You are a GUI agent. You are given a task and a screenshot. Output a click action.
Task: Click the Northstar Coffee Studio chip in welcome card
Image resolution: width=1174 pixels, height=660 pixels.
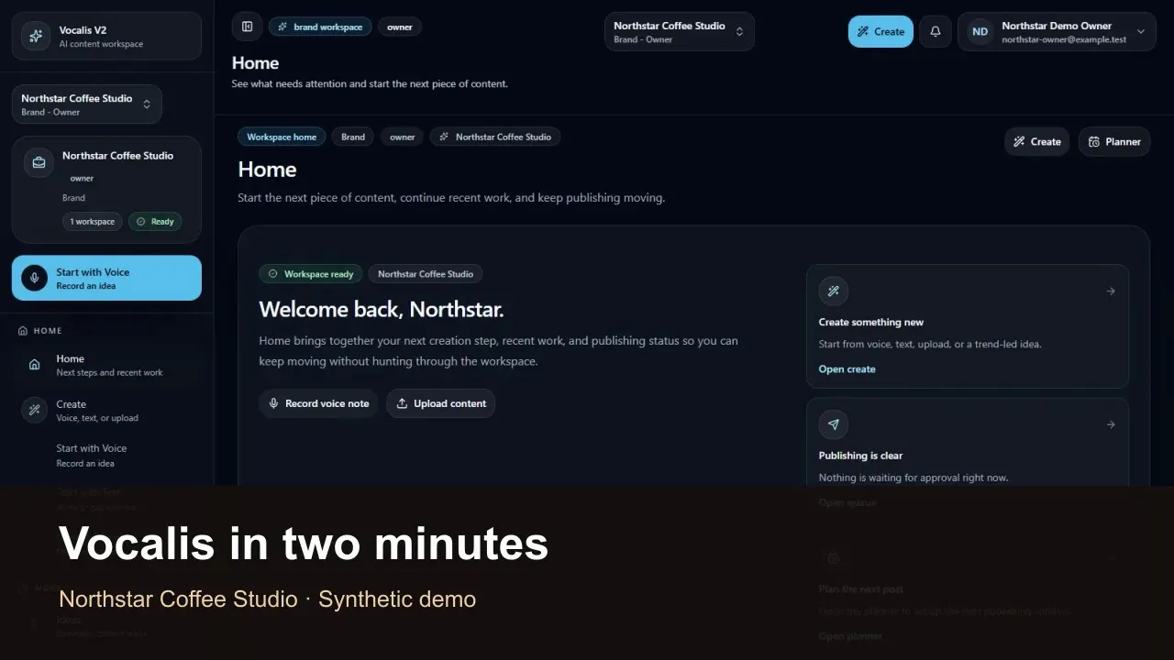(426, 274)
